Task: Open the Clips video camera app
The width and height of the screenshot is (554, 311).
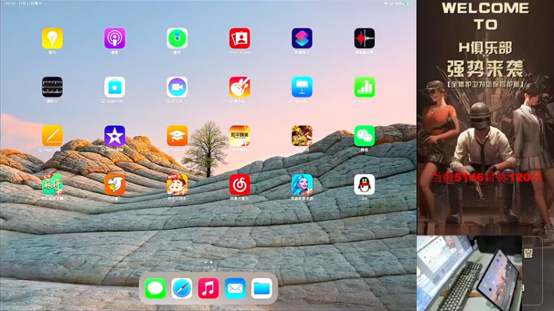Action: [x=177, y=87]
